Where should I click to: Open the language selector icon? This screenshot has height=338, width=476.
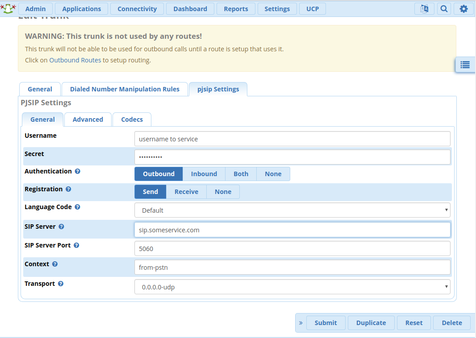tap(424, 8)
